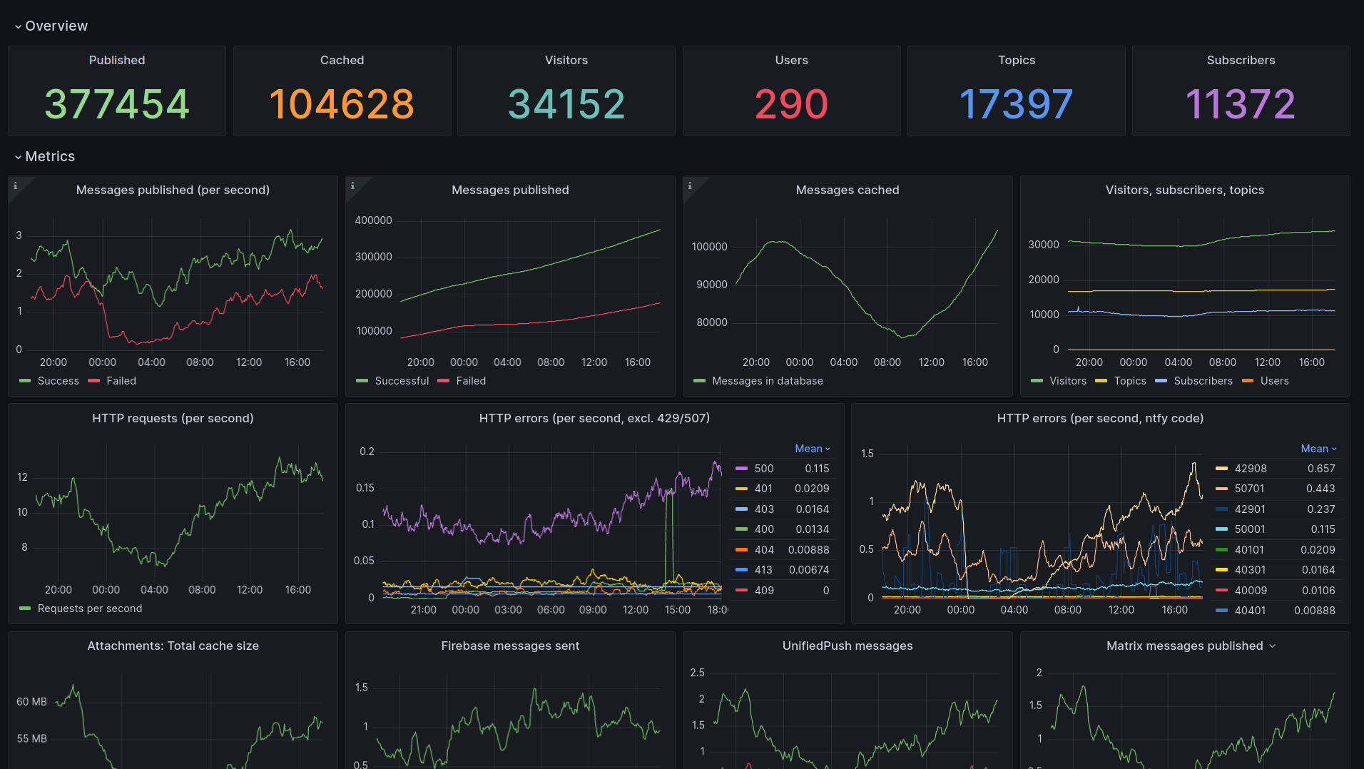The width and height of the screenshot is (1364, 769).
Task: Click the orange Users legend swatch
Action: pyautogui.click(x=1248, y=381)
